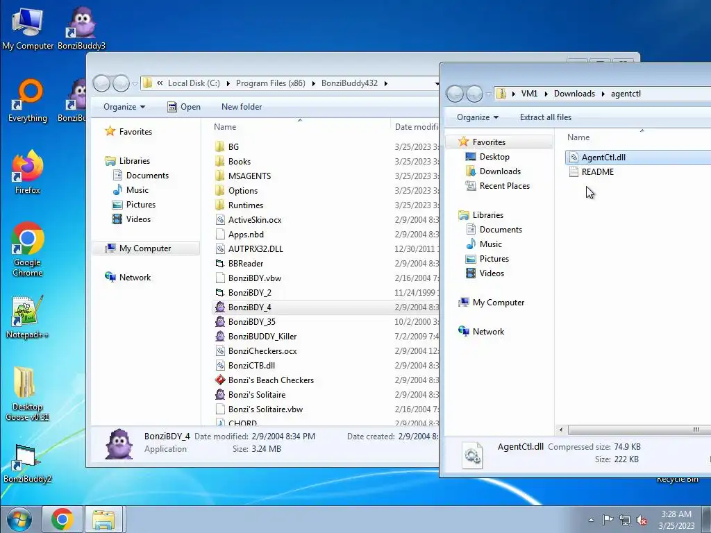Sort by Name column in BonziBuddy432

(x=299, y=127)
